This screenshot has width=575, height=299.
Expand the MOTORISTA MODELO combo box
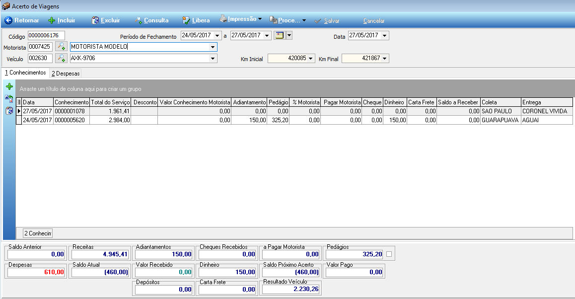pyautogui.click(x=213, y=47)
